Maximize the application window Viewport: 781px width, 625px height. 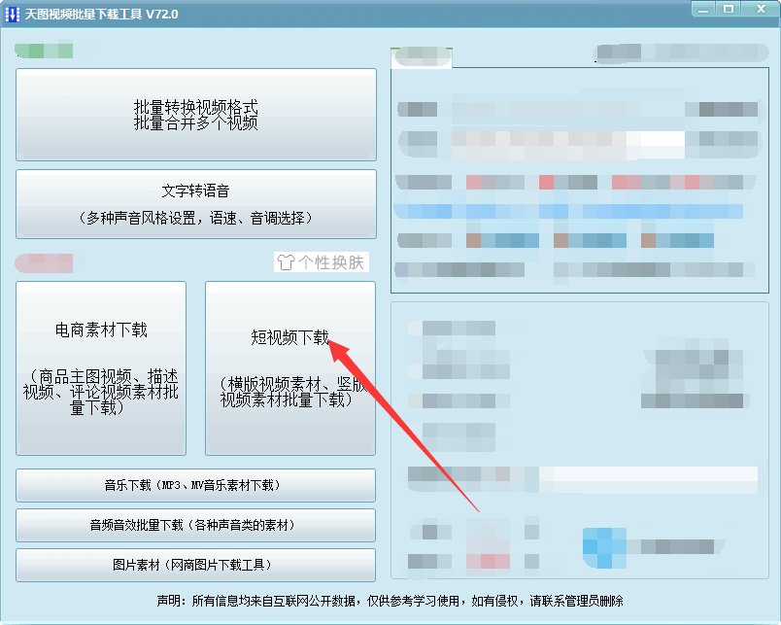(729, 9)
